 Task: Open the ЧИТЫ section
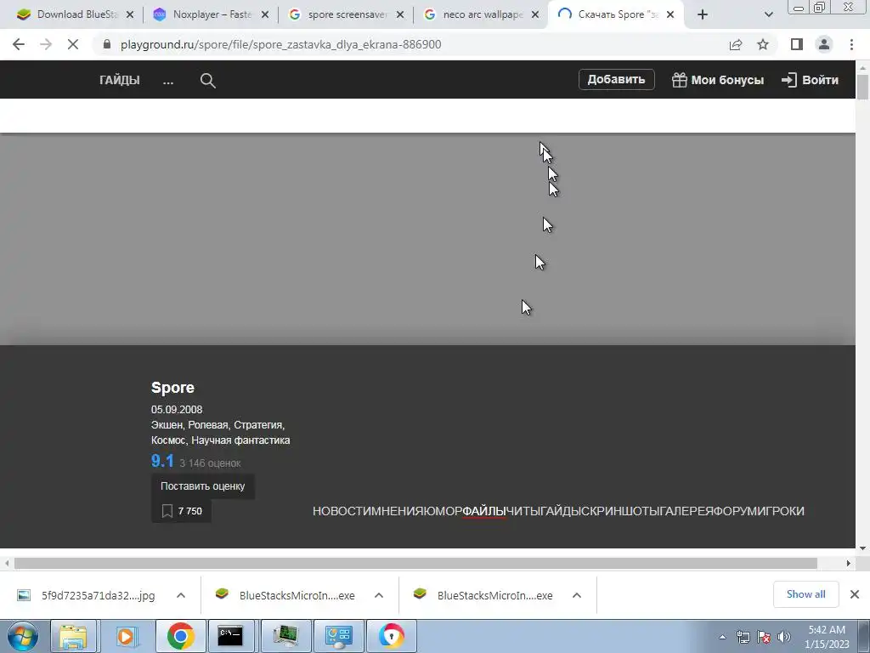523,511
